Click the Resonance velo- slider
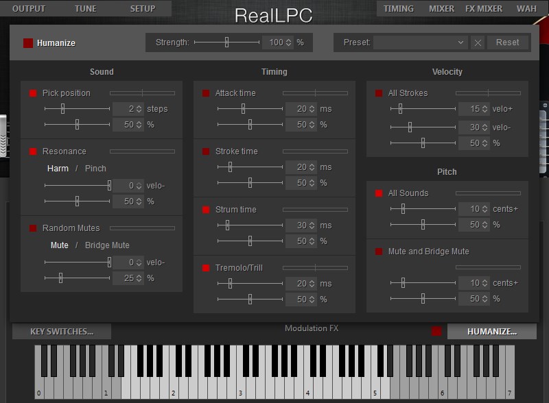This screenshot has height=403, width=549. [77, 186]
